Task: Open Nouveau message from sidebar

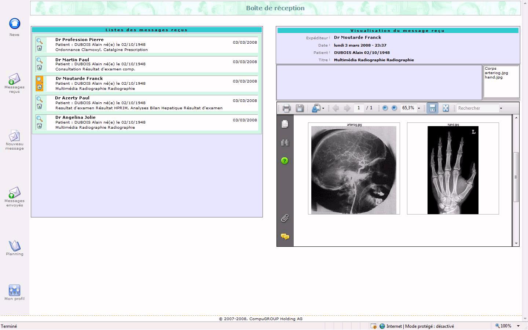Action: 14,136
